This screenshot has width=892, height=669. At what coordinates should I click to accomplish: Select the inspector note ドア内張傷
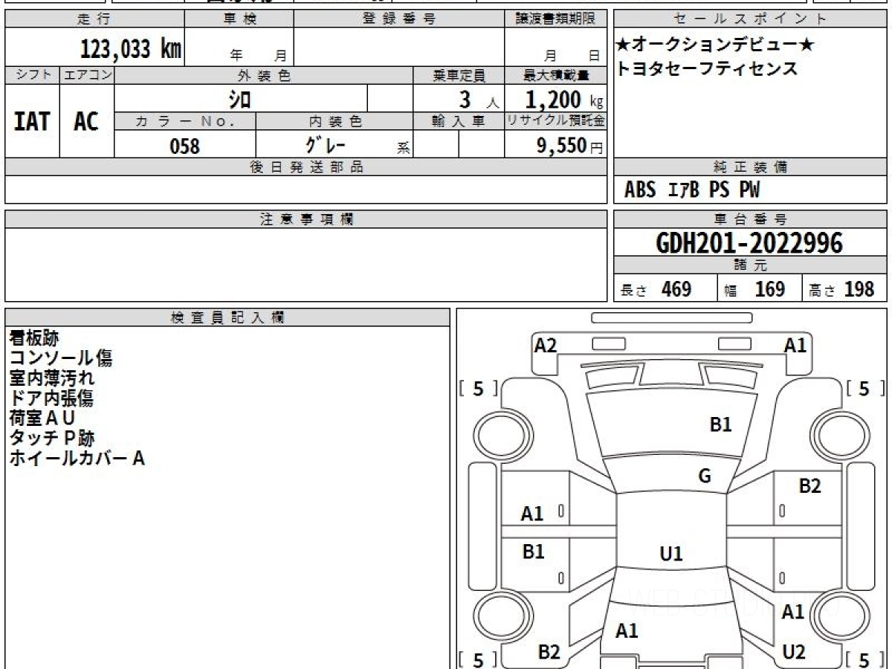[51, 398]
